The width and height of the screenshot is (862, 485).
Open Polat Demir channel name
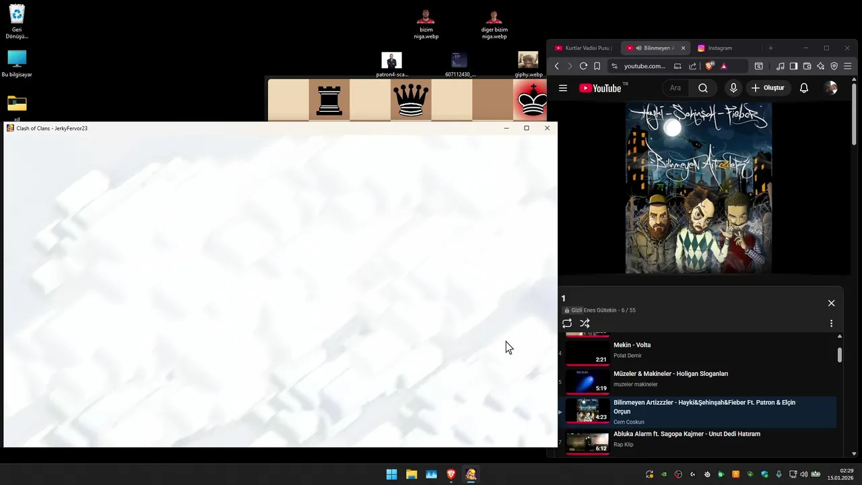point(628,356)
